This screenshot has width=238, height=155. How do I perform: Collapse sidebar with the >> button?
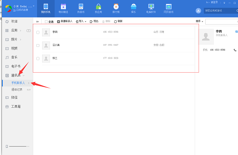coord(37,22)
